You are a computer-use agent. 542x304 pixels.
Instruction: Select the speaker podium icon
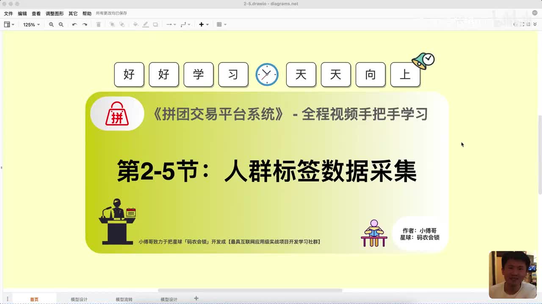click(117, 221)
